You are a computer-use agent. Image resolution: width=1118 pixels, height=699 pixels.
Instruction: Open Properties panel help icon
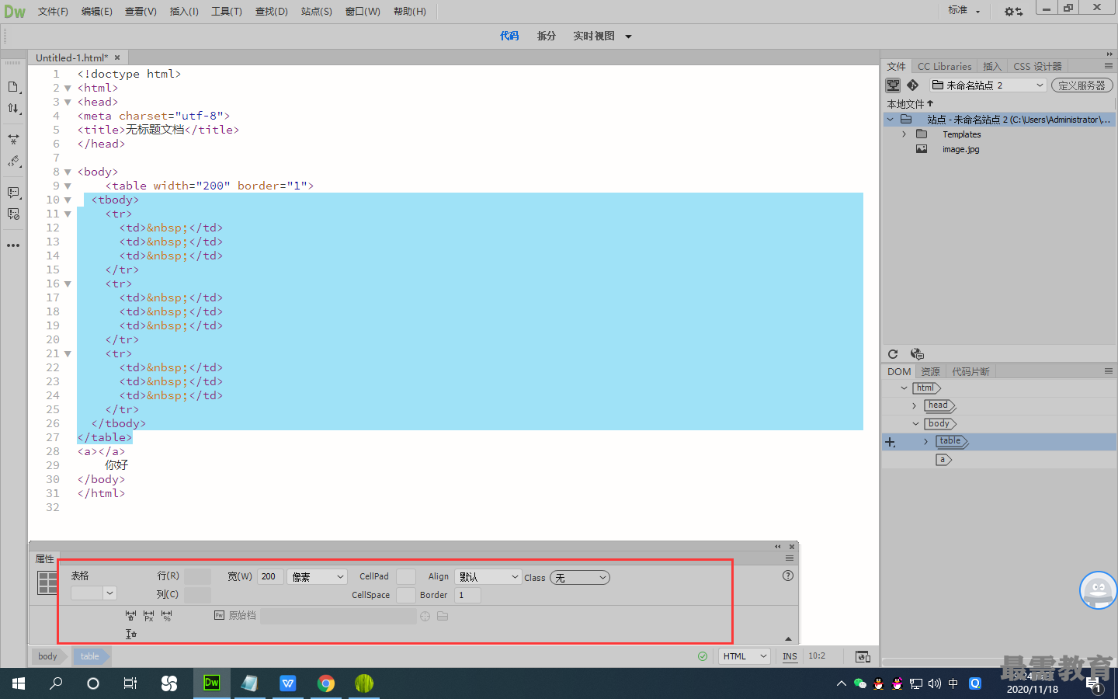(x=788, y=576)
